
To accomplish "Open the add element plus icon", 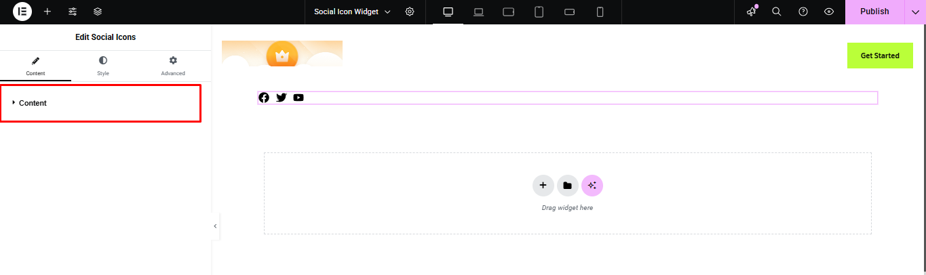I will (x=47, y=12).
